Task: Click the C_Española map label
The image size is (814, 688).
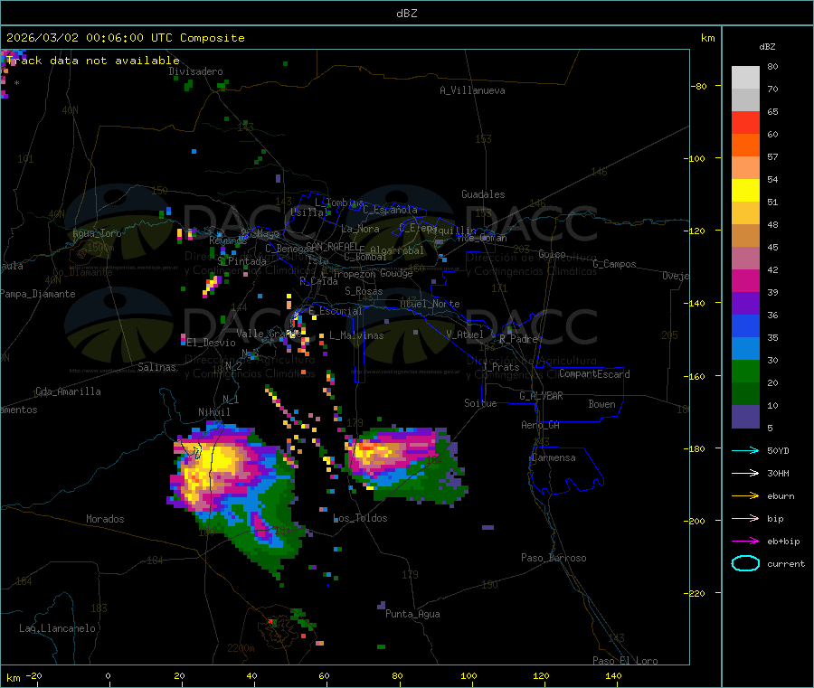Action: [x=391, y=210]
